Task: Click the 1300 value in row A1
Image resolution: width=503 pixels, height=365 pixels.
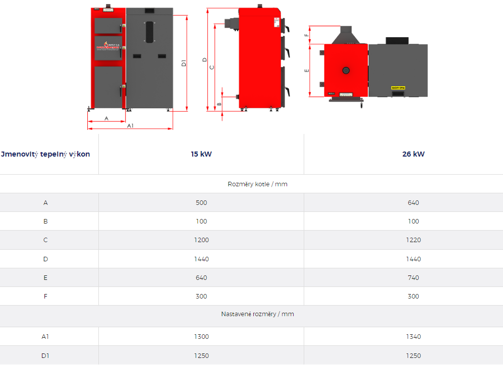Action: [x=201, y=337]
